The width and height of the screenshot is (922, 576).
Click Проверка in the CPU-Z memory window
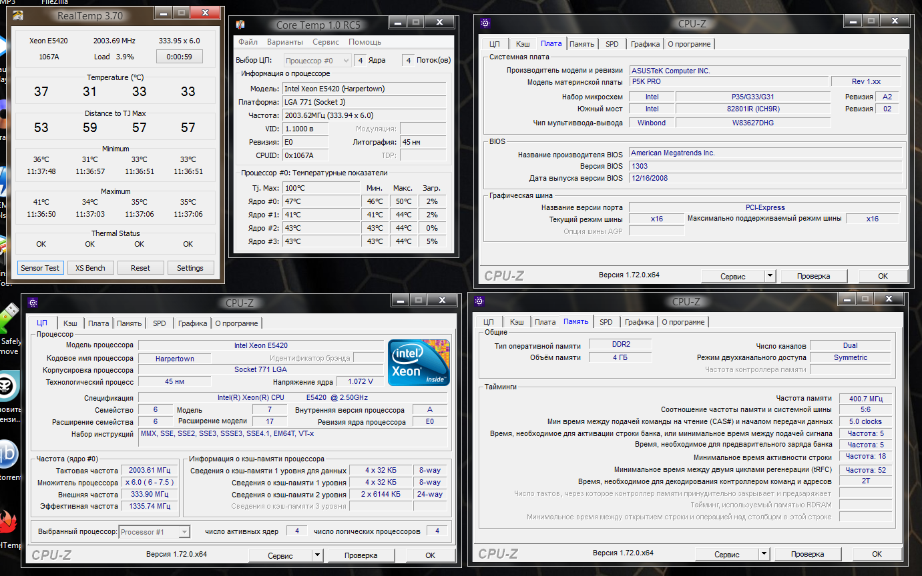click(808, 554)
